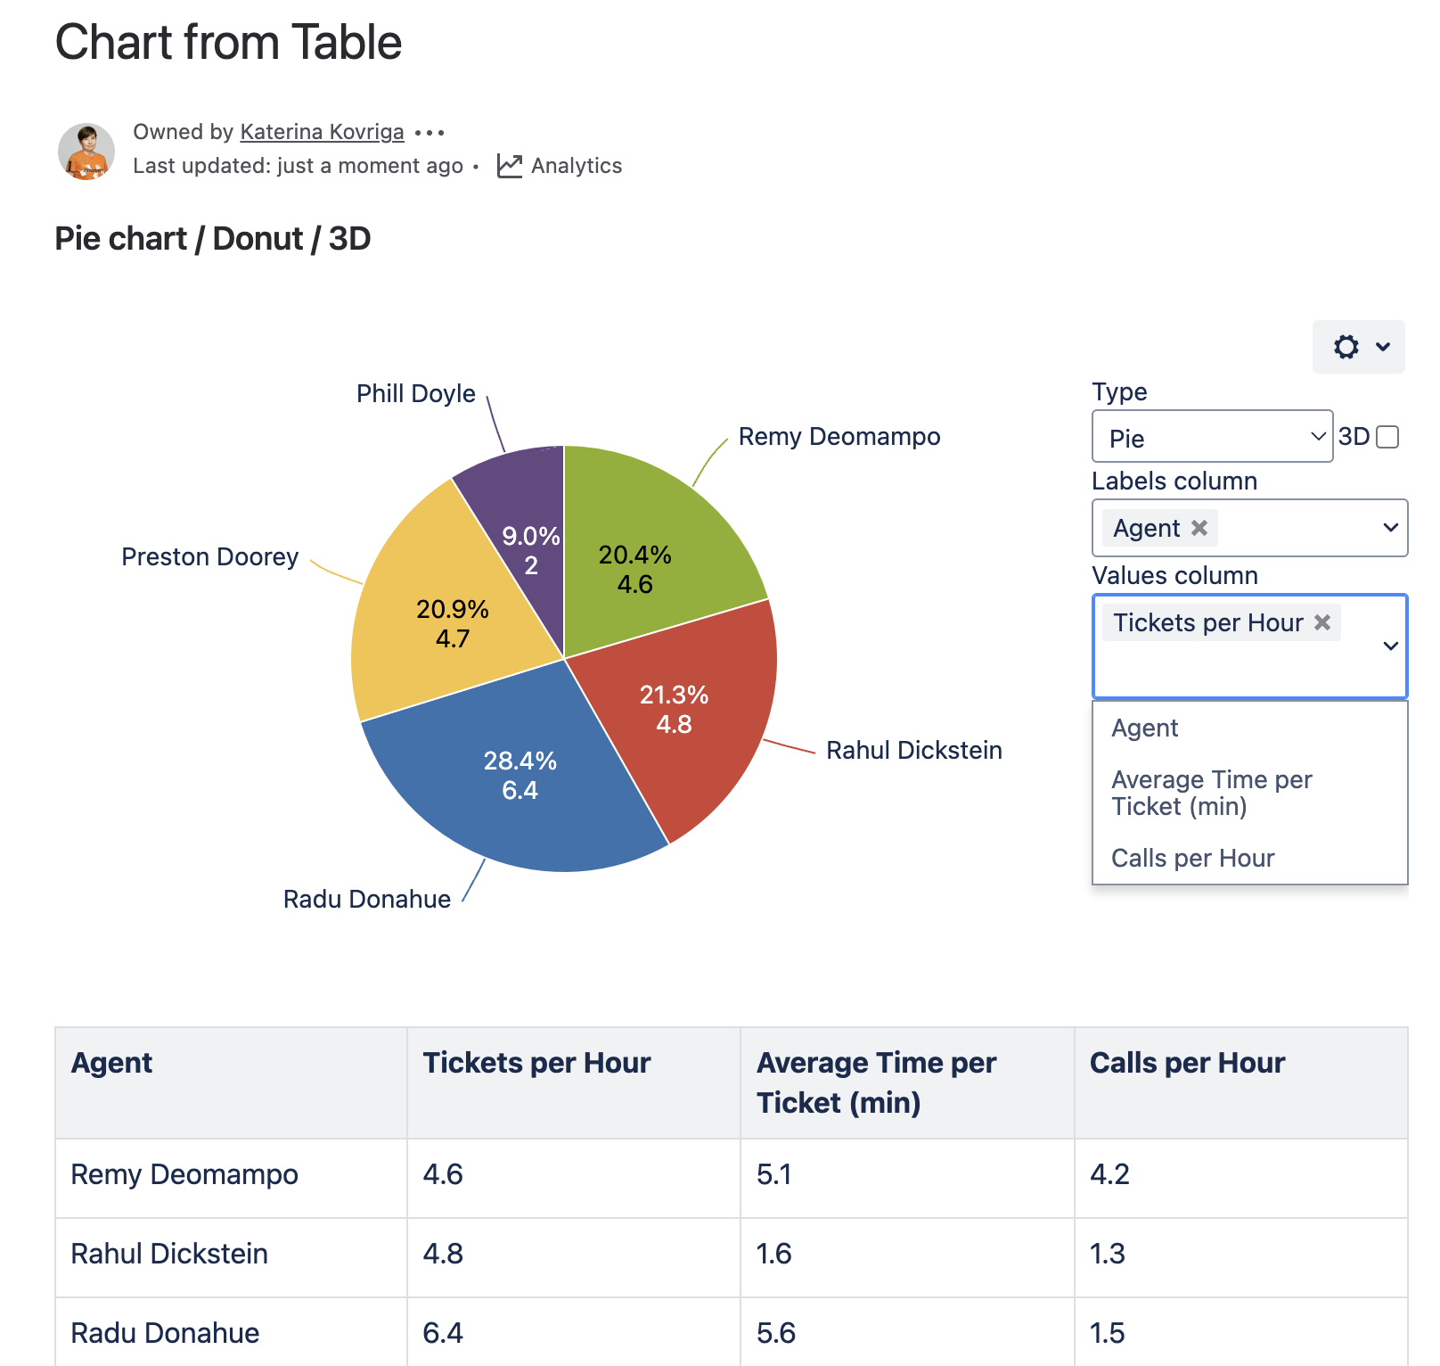Open the chart settings gear menu
Image resolution: width=1440 pixels, height=1366 pixels.
1358,347
